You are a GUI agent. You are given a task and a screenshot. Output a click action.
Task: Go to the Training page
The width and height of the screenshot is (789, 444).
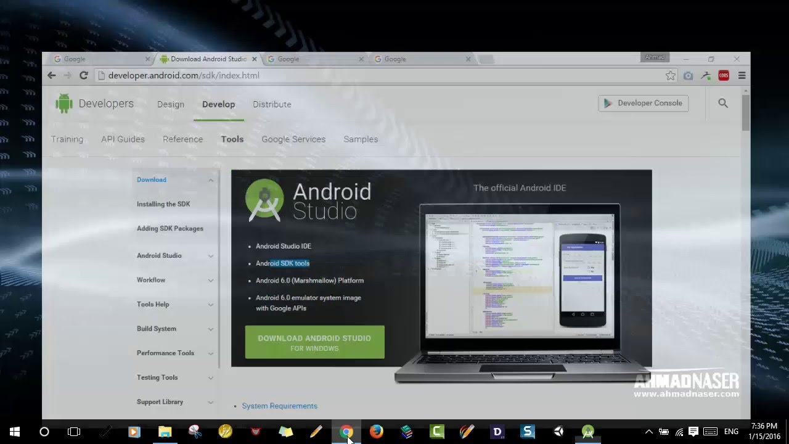67,139
